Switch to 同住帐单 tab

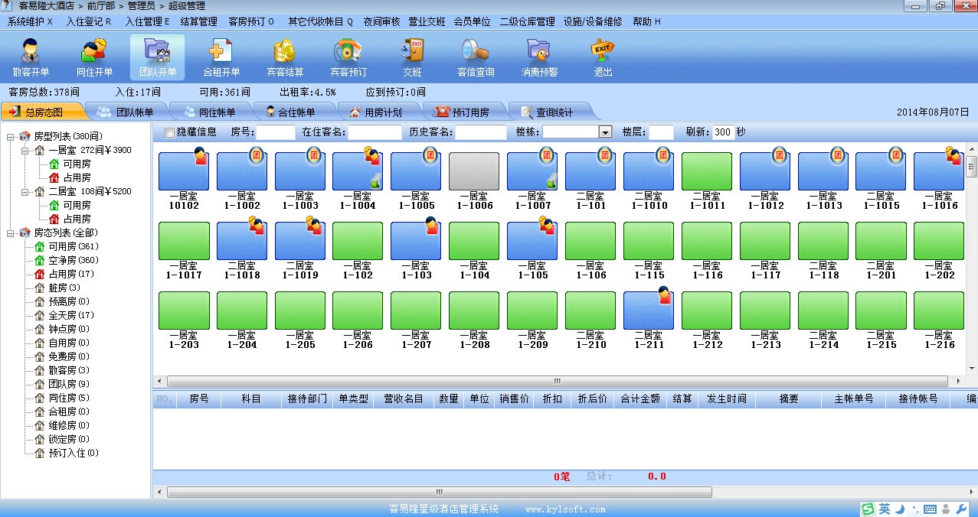pyautogui.click(x=209, y=112)
